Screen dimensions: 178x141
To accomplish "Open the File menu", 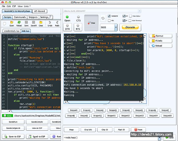I will pos(4,6).
